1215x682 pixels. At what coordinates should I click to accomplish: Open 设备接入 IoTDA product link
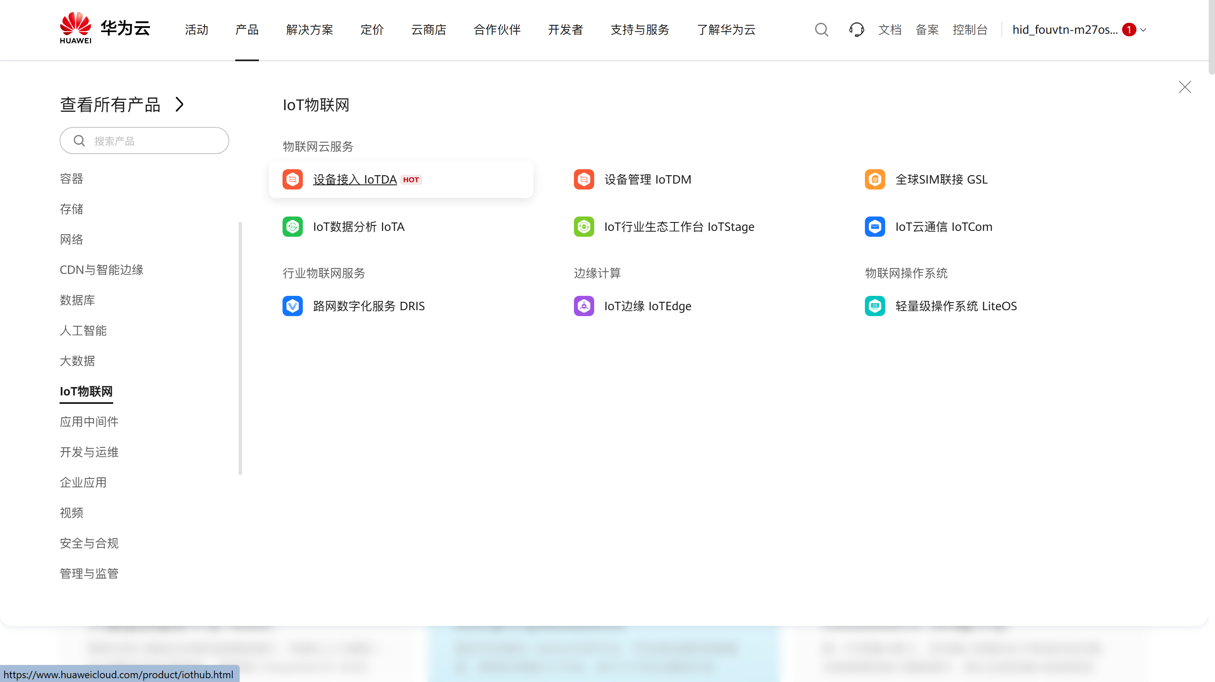pyautogui.click(x=355, y=179)
